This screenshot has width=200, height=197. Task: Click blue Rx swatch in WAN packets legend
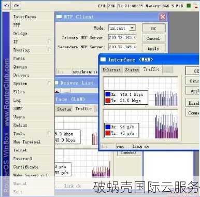click(108, 127)
